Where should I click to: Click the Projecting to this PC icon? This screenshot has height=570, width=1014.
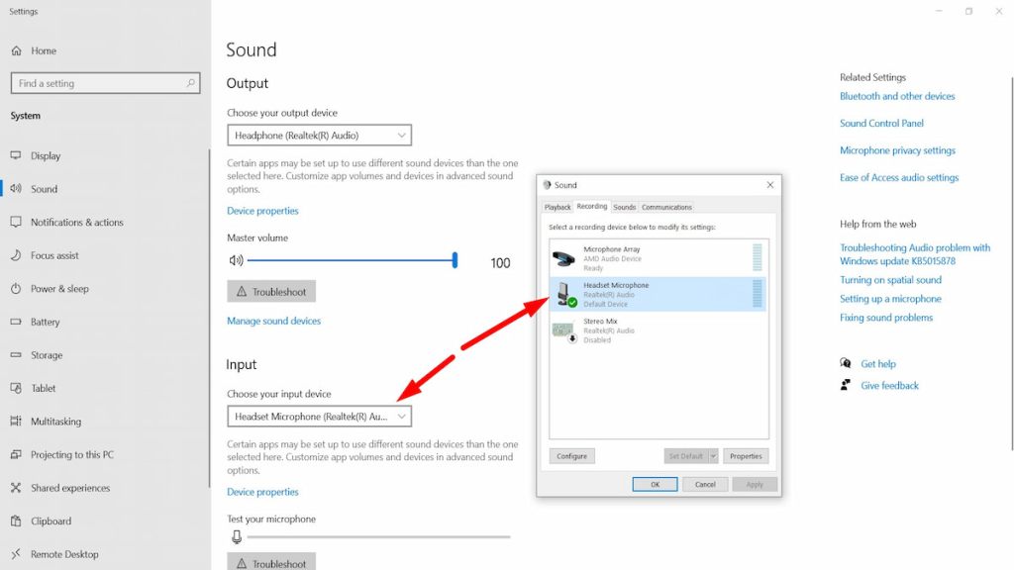(16, 454)
